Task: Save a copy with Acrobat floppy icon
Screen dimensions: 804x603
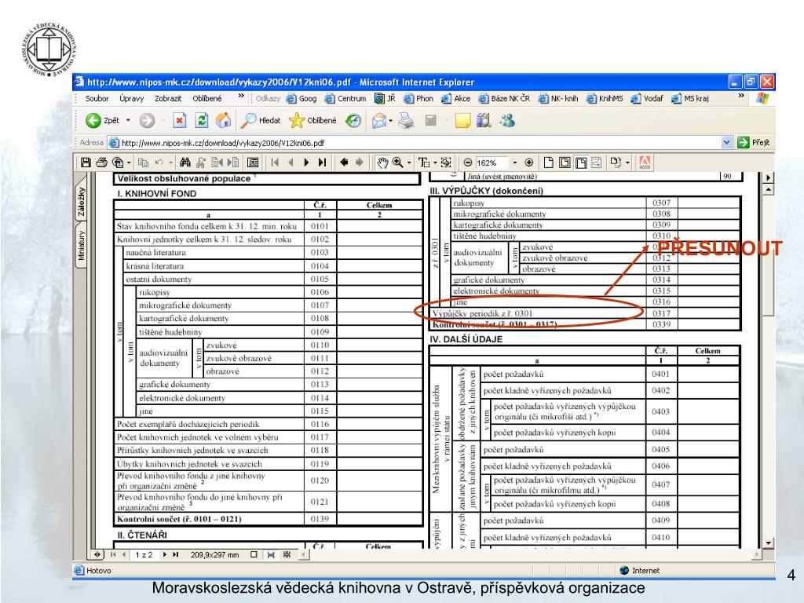Action: (86, 163)
